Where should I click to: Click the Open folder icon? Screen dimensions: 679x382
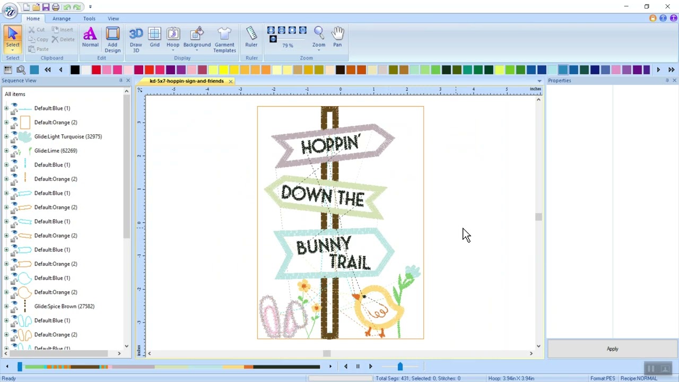(36, 7)
